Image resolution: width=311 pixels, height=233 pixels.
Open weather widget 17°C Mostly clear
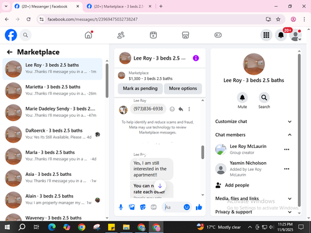pos(219,227)
